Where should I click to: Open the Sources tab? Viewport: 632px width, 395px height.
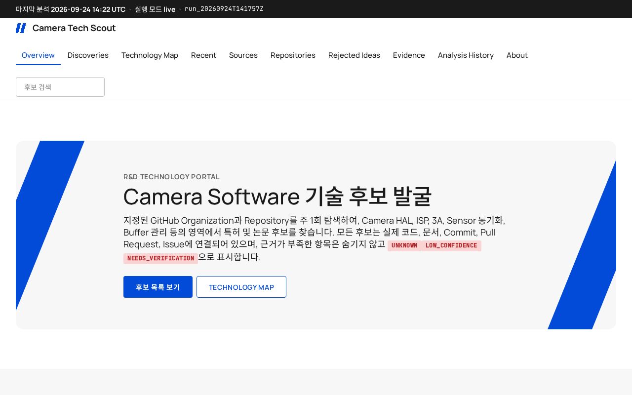click(x=243, y=55)
